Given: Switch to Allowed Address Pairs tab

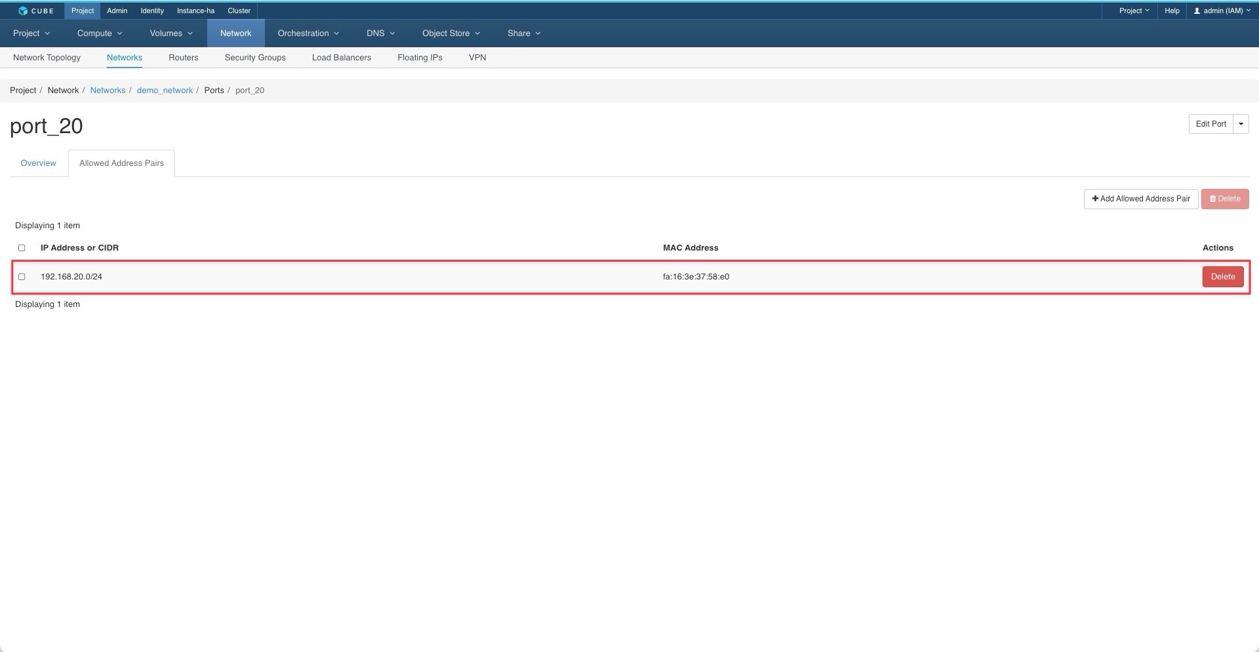Looking at the screenshot, I should [x=121, y=163].
